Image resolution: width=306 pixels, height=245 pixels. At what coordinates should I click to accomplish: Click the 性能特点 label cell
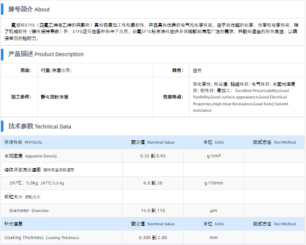click(173, 97)
